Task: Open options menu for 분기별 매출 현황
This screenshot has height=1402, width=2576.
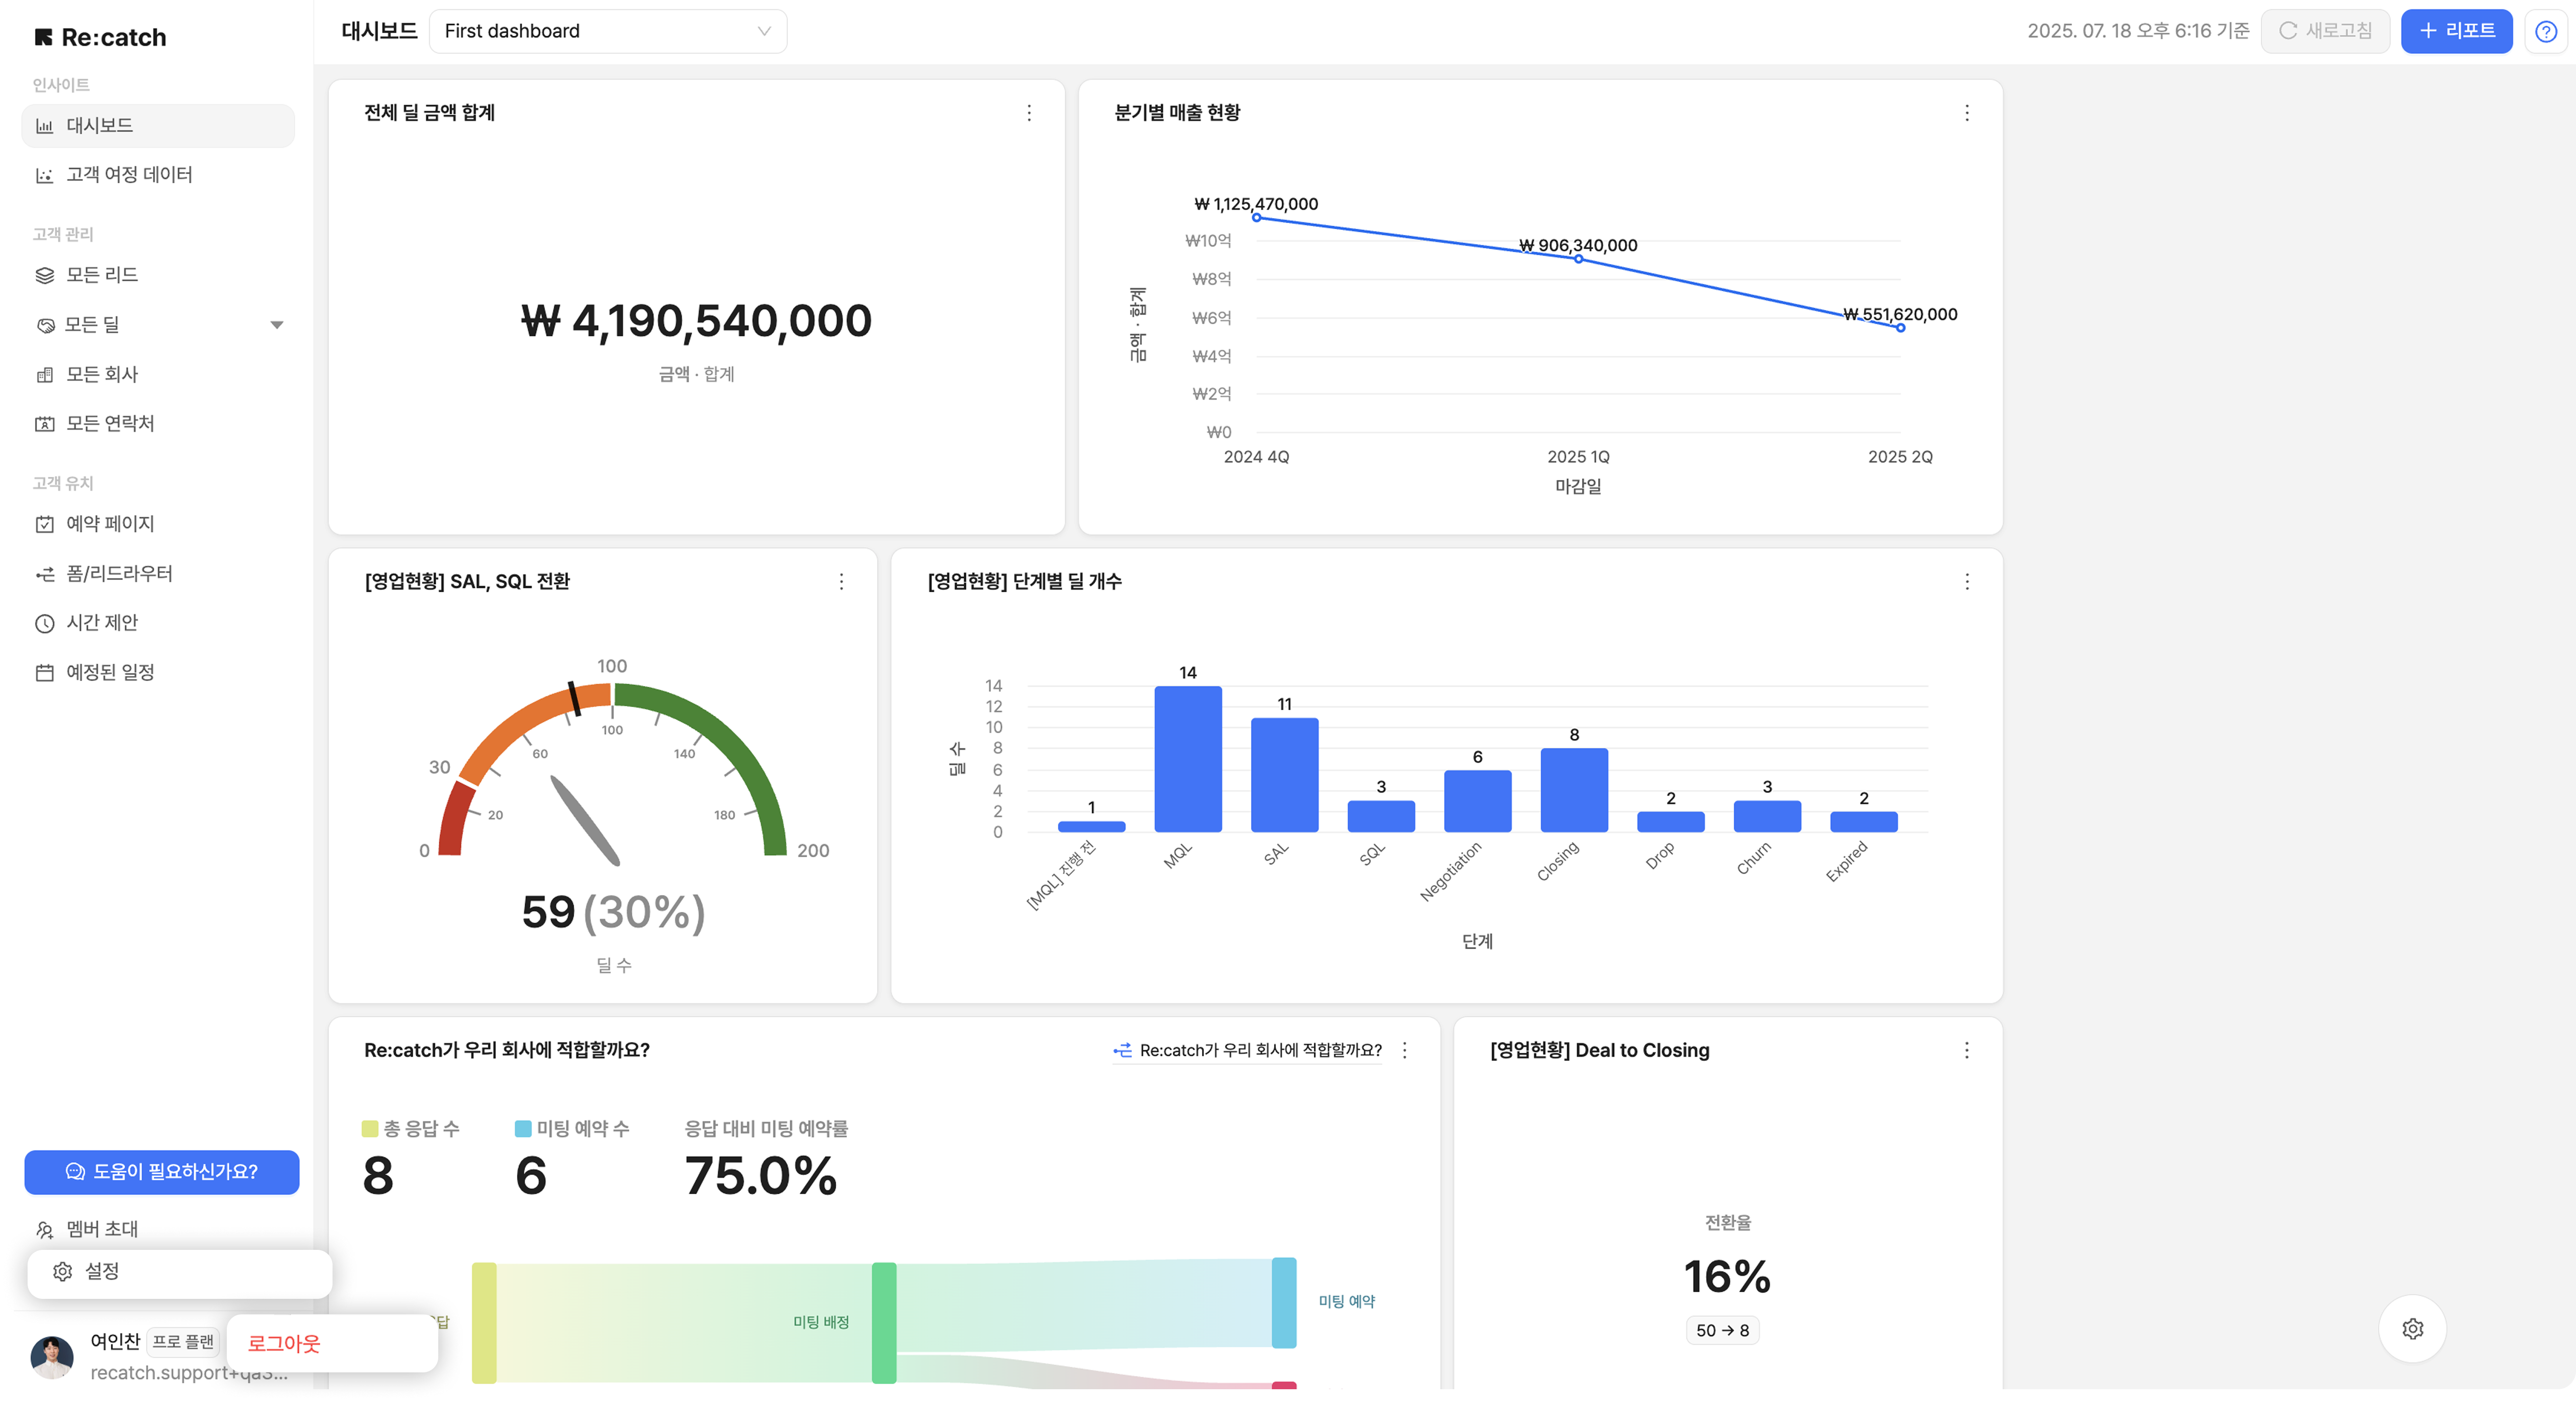Action: (x=1967, y=113)
